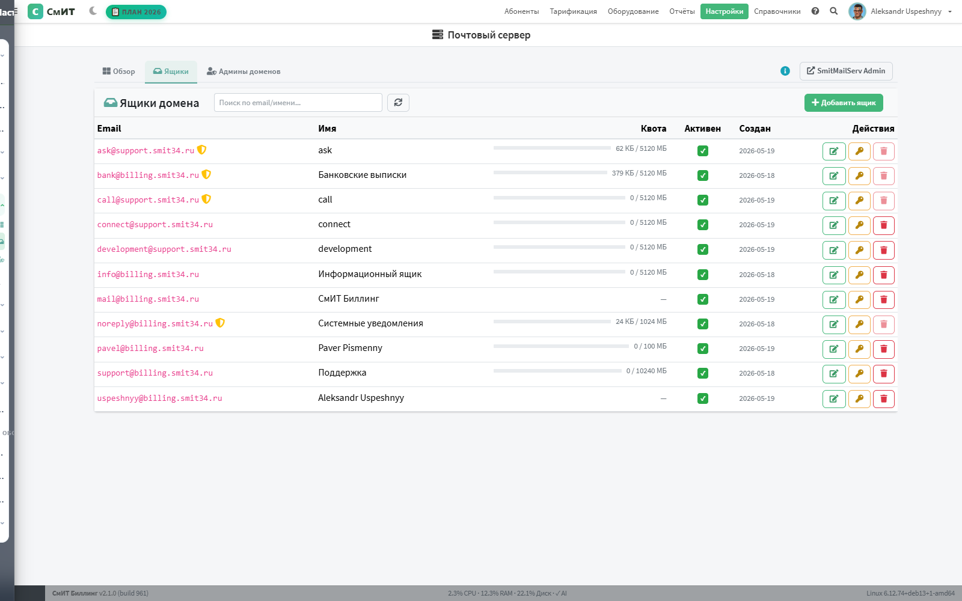The image size is (962, 601).
Task: Edit the bank@billing.smit34.ru mailbox
Action: (x=834, y=176)
